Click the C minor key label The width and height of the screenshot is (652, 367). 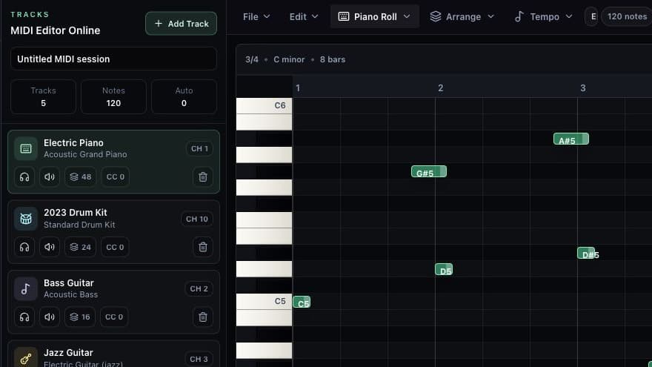click(289, 59)
